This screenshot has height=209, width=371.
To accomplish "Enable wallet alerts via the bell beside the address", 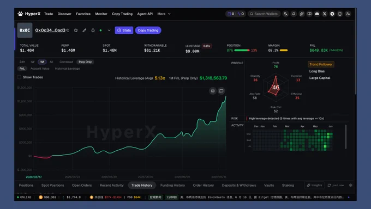I will [93, 30].
